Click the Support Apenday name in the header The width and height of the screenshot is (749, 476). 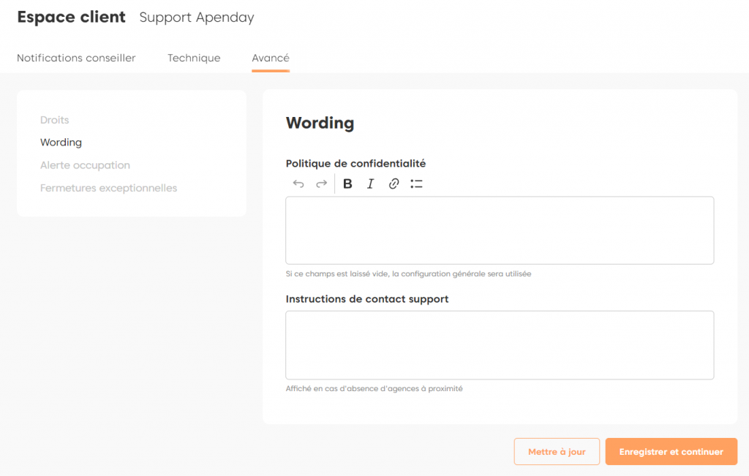coord(197,18)
